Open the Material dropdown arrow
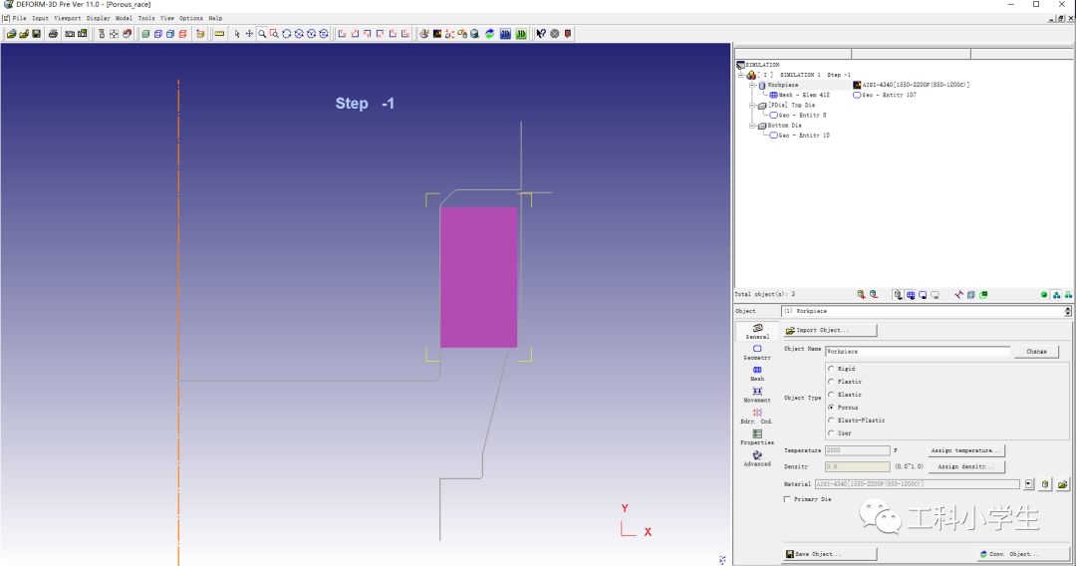Viewport: 1076px width, 566px height. (x=1028, y=484)
